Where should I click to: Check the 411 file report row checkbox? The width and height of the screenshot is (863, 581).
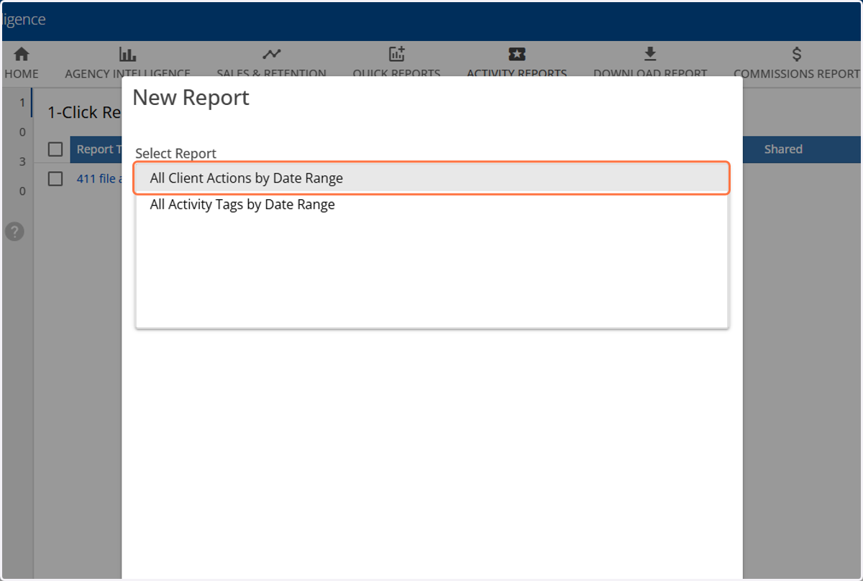point(55,178)
